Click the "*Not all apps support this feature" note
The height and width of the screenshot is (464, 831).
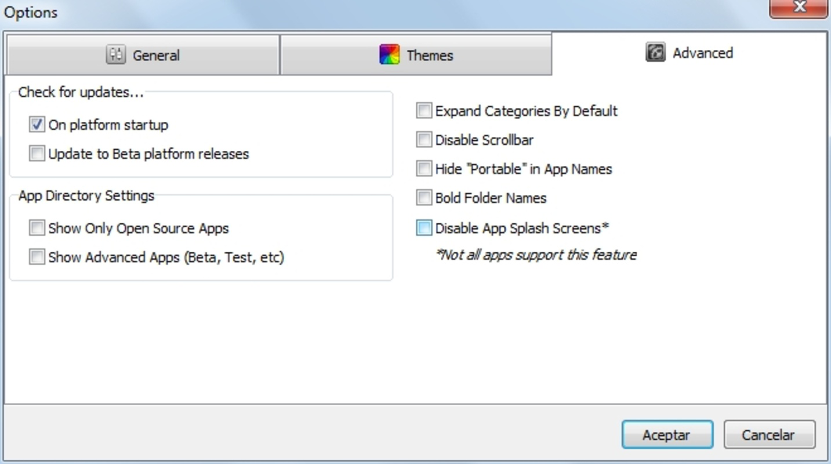tap(536, 255)
